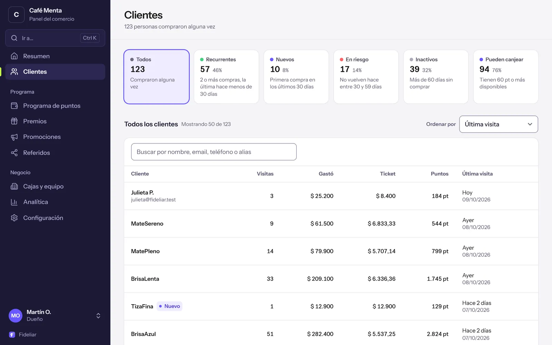Screen dimensions: 552x345
Task: Select the Recurrentes filter card
Action: pyautogui.click(x=226, y=77)
